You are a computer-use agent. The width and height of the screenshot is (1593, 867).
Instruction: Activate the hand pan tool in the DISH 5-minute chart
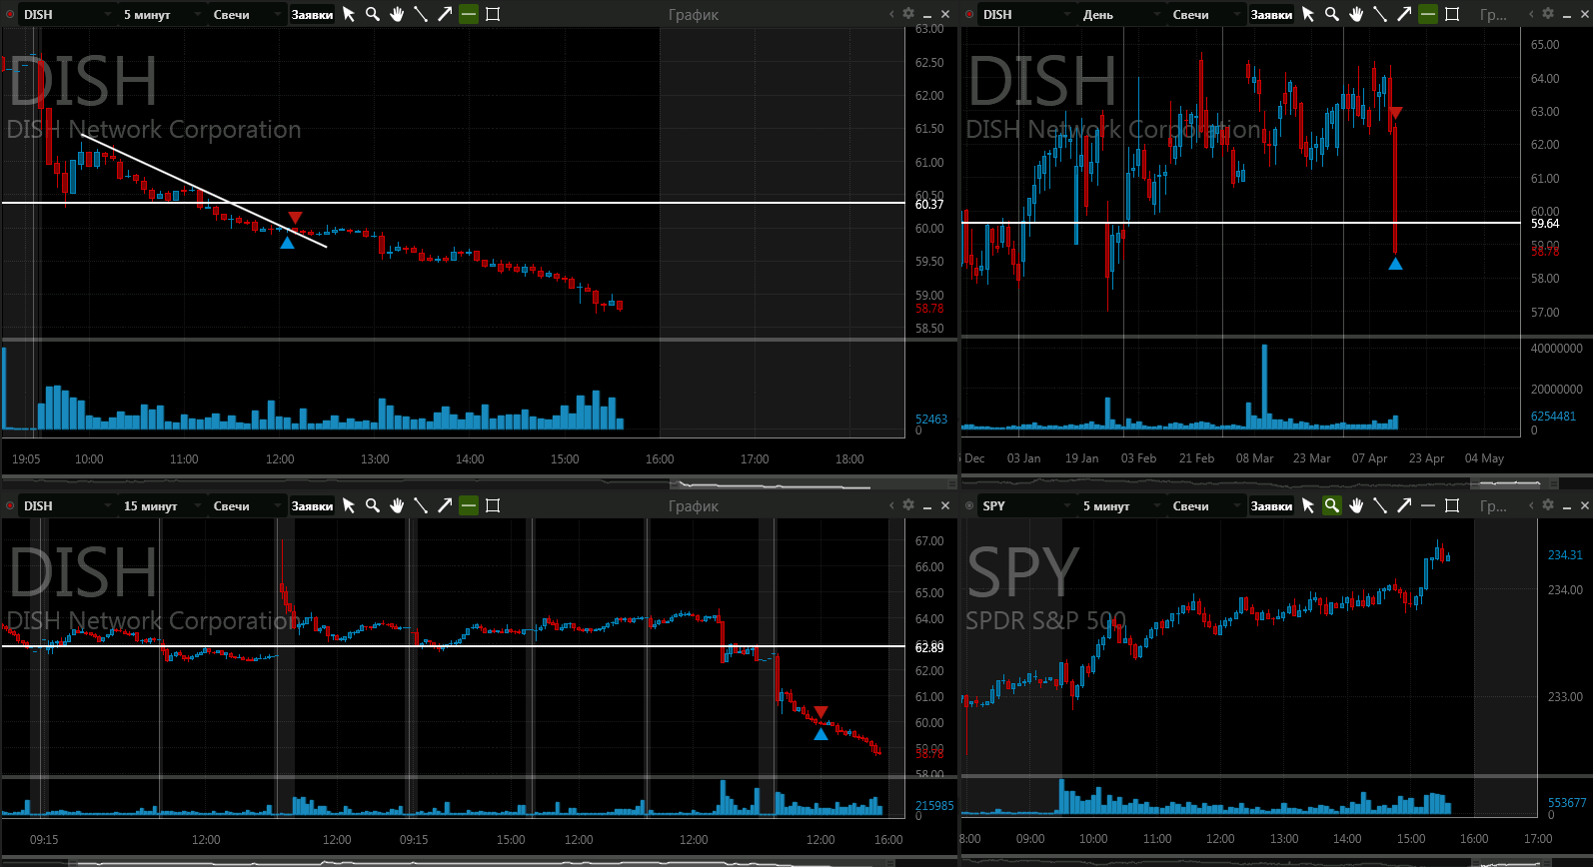tap(397, 14)
